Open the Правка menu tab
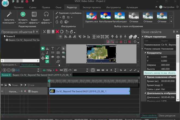 [46, 7]
